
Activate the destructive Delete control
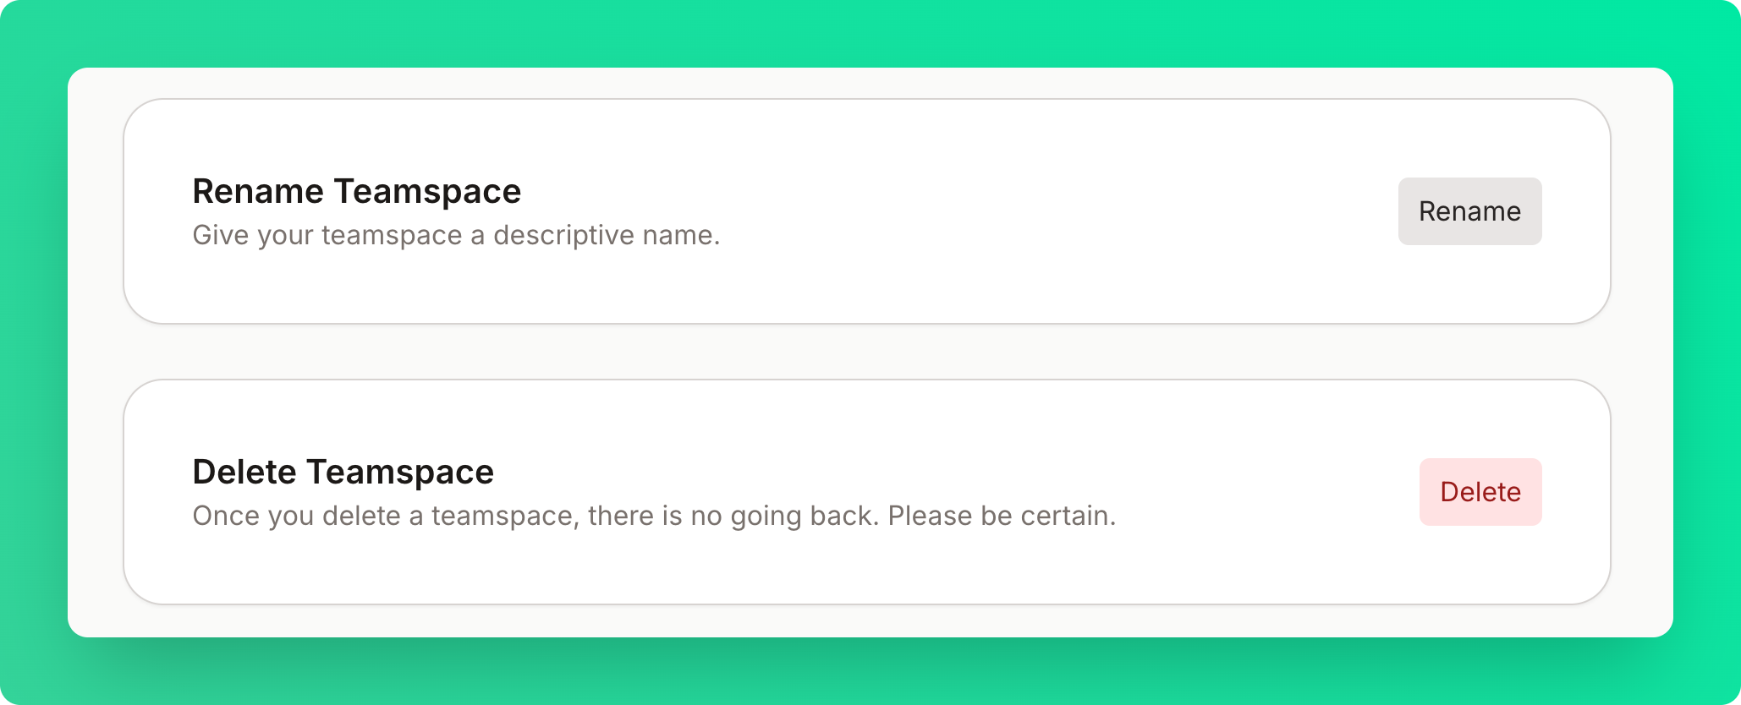point(1480,492)
